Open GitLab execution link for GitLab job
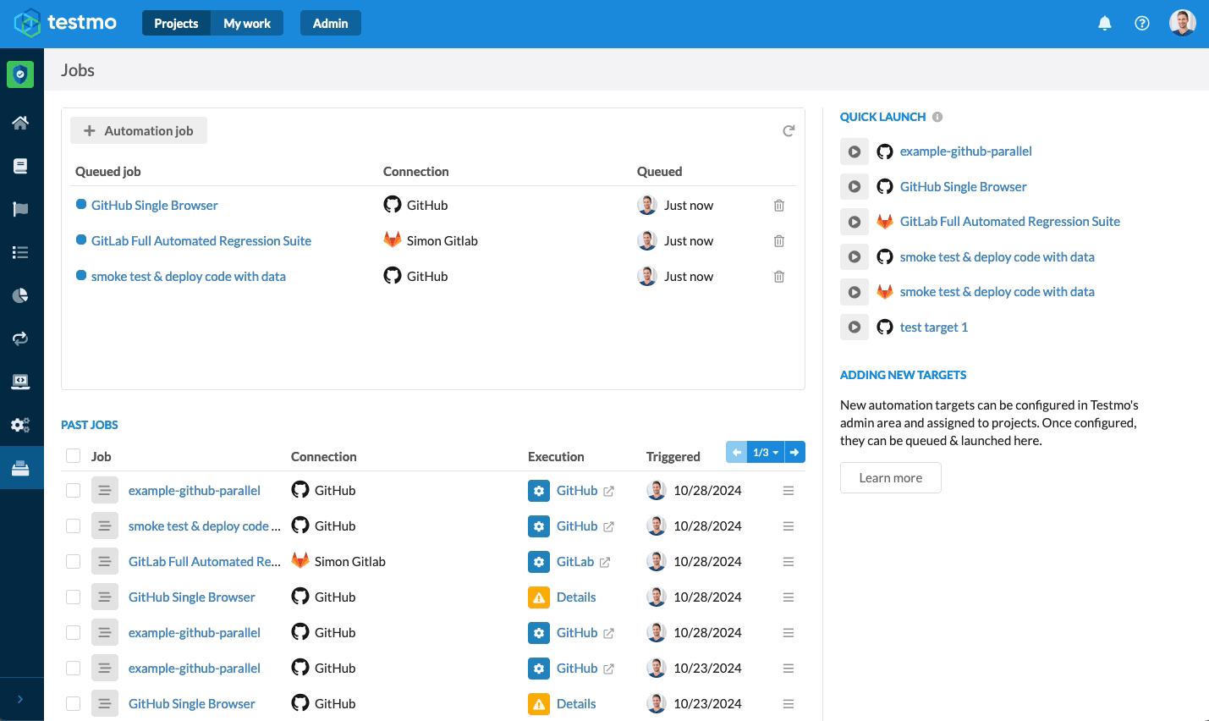Image resolution: width=1209 pixels, height=721 pixels. point(575,562)
